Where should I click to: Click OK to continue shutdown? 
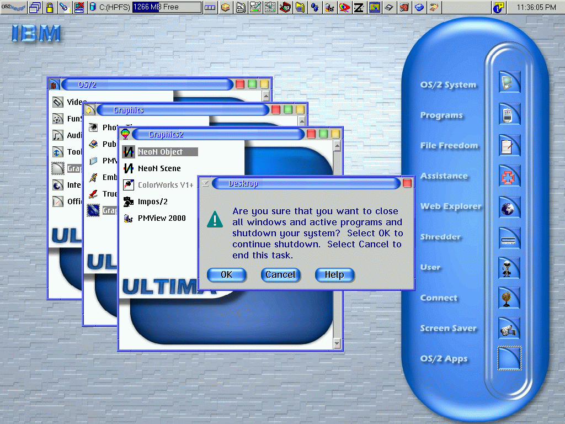(x=226, y=275)
